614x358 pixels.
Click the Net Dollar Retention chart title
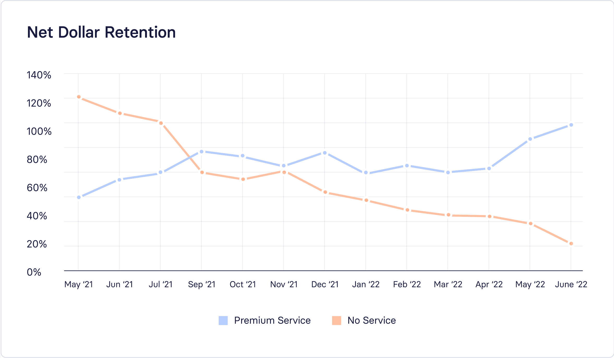[101, 32]
